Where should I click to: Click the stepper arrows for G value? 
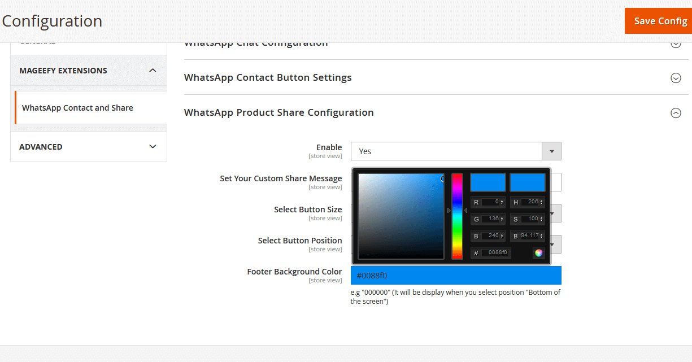(502, 219)
